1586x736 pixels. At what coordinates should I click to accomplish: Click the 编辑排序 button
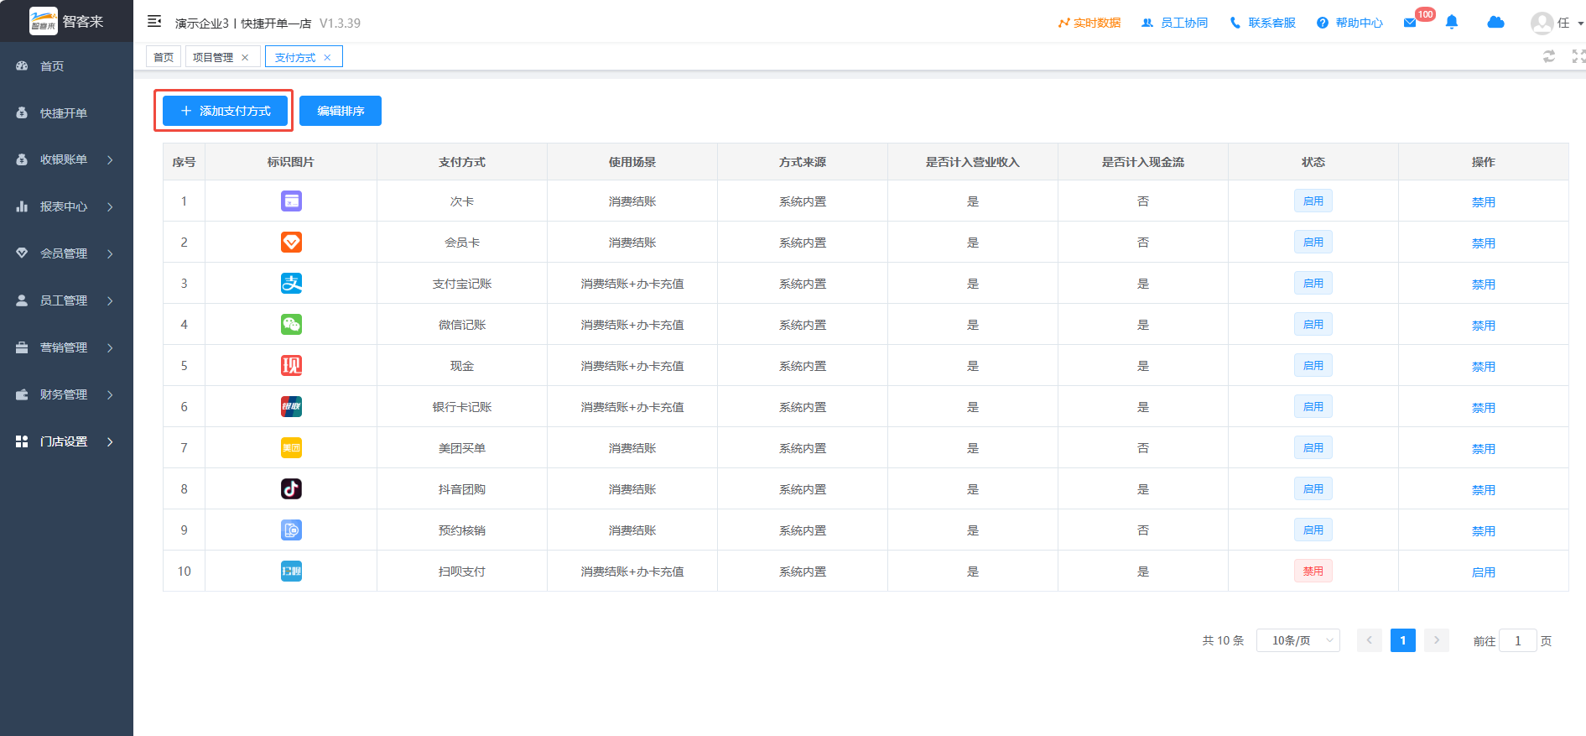coord(341,111)
